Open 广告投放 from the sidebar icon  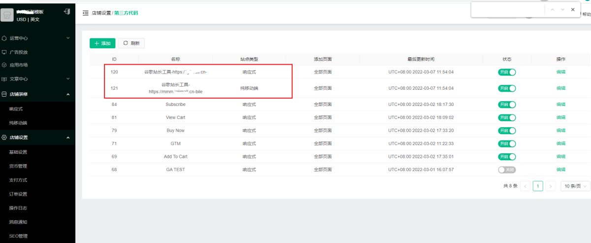point(4,52)
